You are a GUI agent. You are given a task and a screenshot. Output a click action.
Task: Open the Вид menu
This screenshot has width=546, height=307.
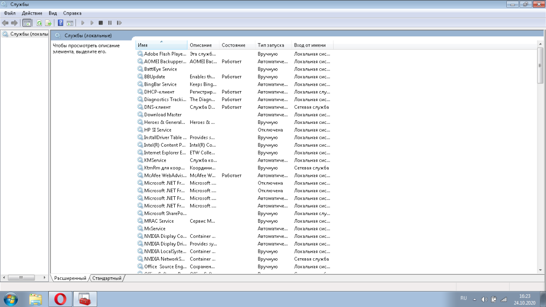tap(53, 13)
